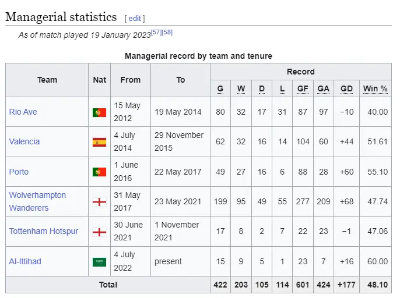Open reference footnote 57
The height and width of the screenshot is (298, 400).
tap(156, 32)
